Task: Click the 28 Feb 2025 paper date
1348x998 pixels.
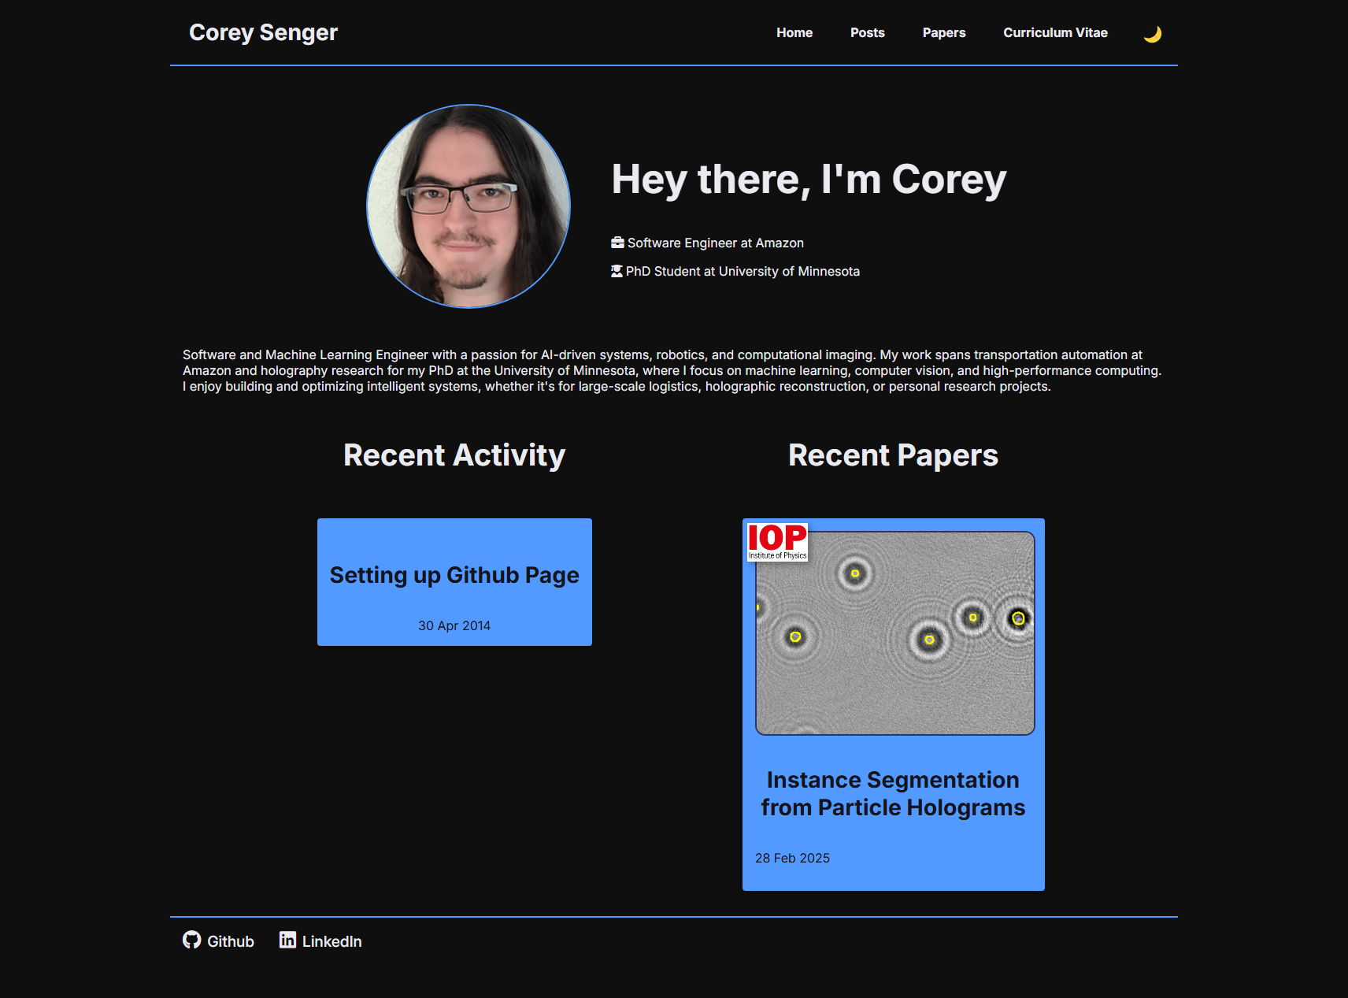Action: coord(792,858)
